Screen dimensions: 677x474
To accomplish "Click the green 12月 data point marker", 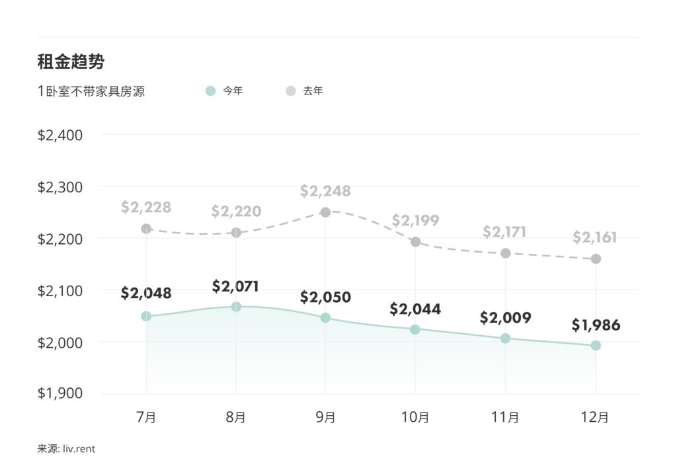I will coord(596,346).
